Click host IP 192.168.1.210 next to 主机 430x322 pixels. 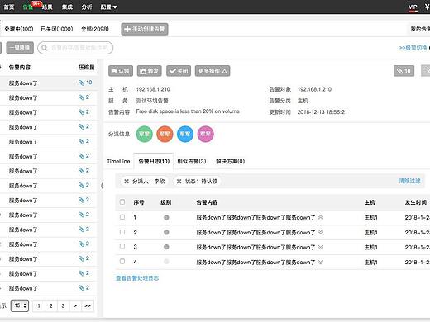pyautogui.click(x=153, y=89)
